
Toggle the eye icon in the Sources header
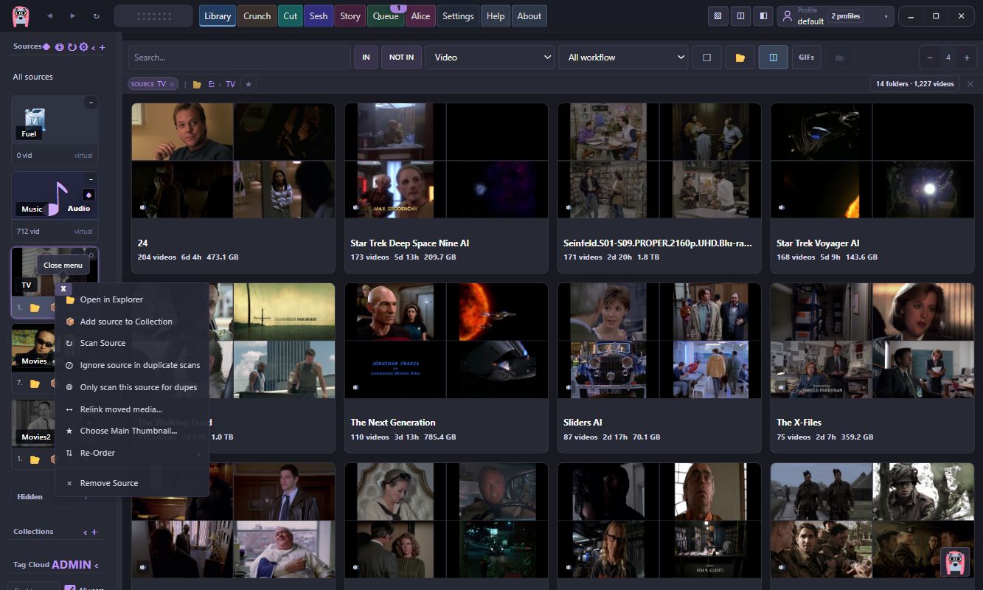point(59,47)
